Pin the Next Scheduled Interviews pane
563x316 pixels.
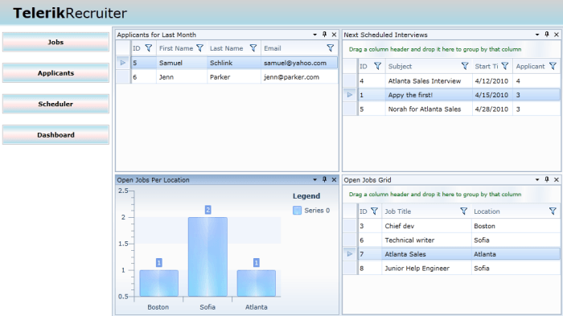tap(547, 35)
